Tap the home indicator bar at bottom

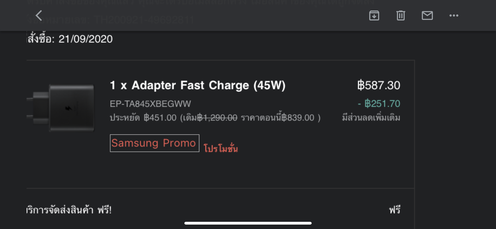click(x=248, y=223)
